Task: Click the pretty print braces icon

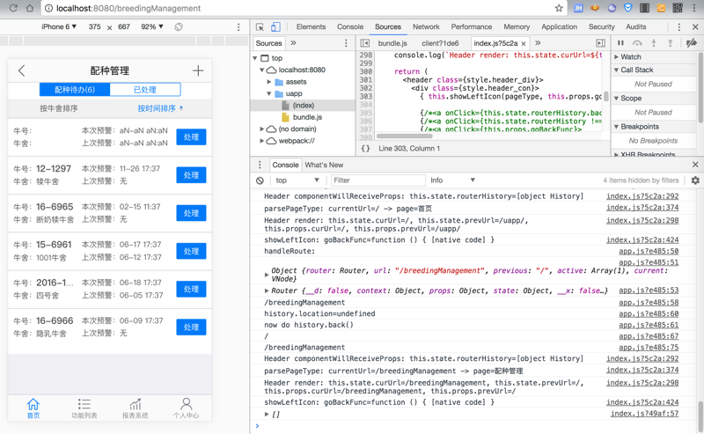Action: click(x=365, y=149)
